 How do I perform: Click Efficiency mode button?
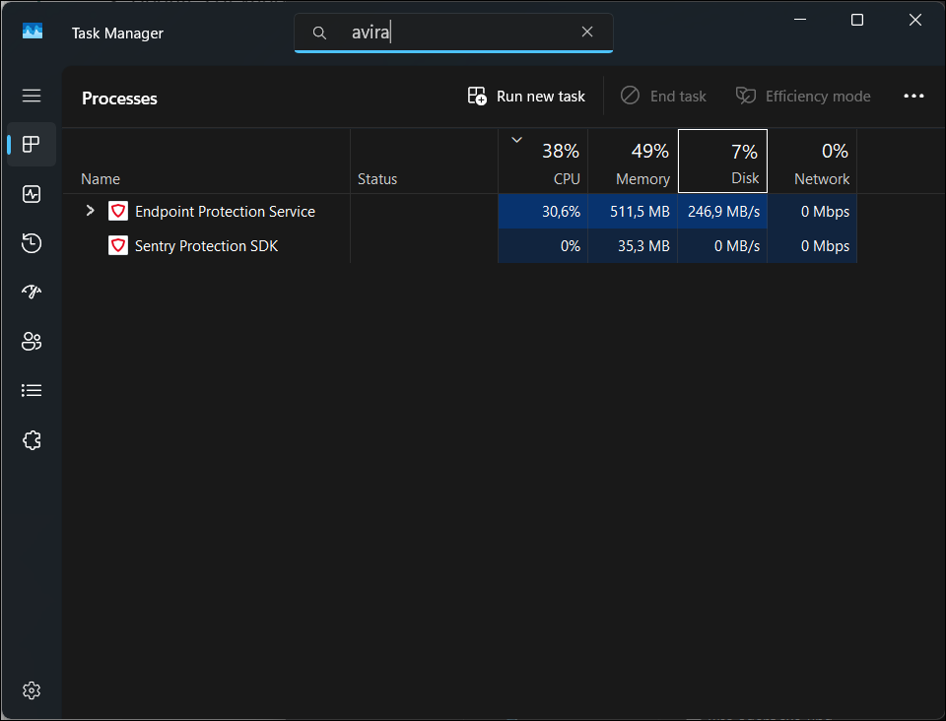[x=803, y=96]
